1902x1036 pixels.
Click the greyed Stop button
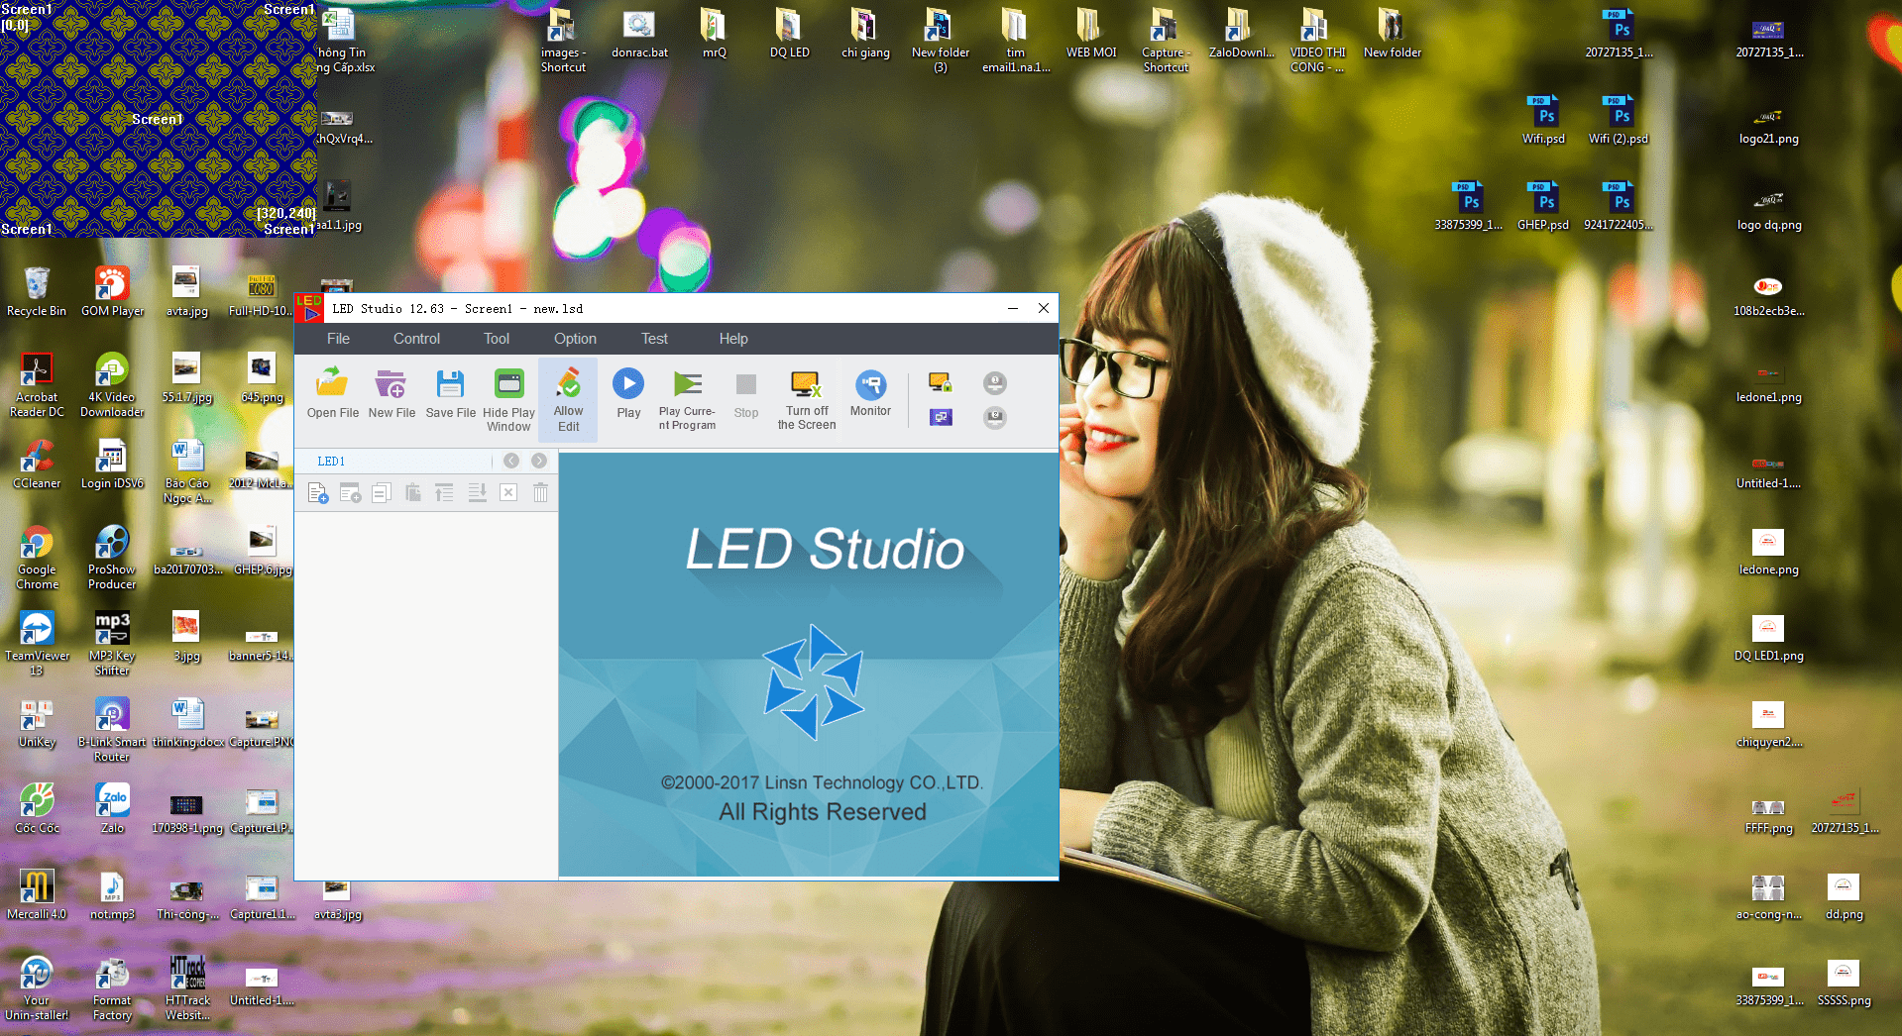[x=746, y=393]
